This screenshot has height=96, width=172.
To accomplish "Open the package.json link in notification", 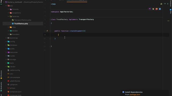I will click(x=135, y=95).
